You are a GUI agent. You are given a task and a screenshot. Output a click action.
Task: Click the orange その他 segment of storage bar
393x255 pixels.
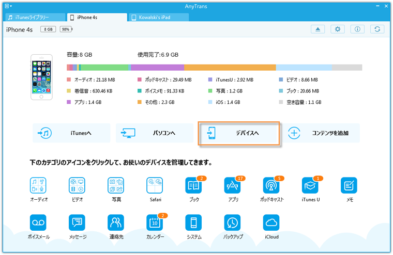(x=230, y=67)
